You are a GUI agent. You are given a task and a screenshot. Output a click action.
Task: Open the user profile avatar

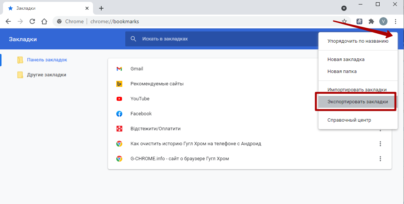pos(383,21)
